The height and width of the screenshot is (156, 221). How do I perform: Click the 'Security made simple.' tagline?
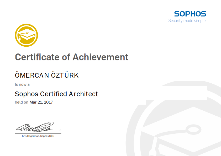pyautogui.click(x=187, y=21)
